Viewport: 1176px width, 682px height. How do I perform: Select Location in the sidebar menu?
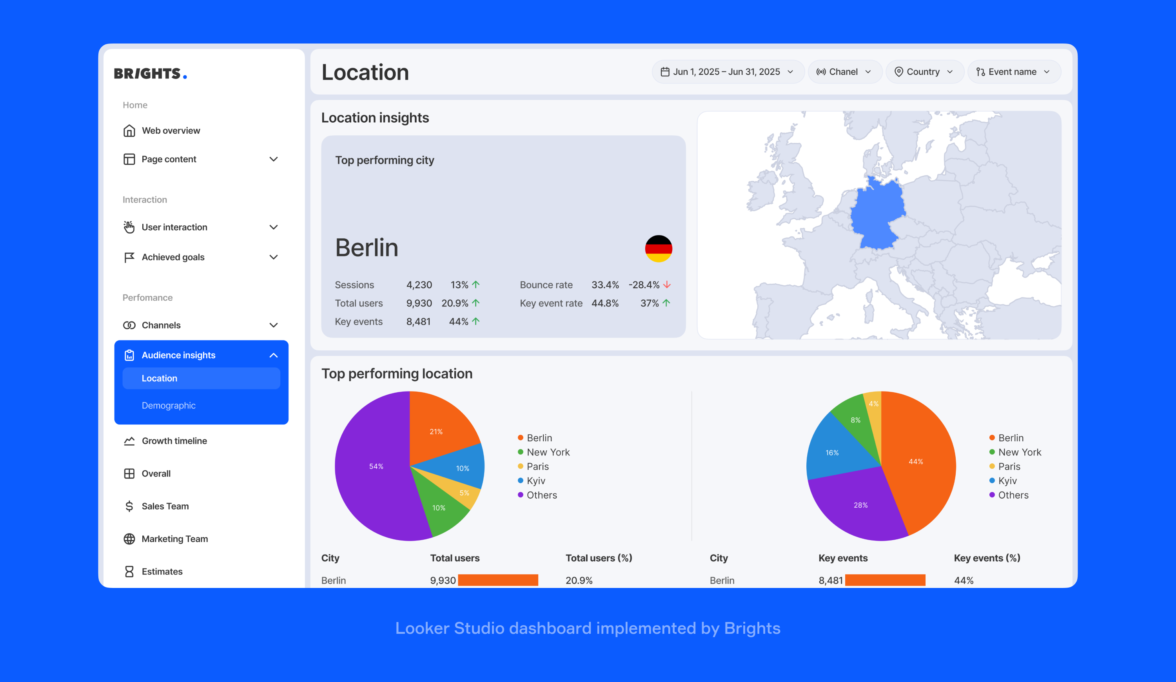pyautogui.click(x=160, y=378)
